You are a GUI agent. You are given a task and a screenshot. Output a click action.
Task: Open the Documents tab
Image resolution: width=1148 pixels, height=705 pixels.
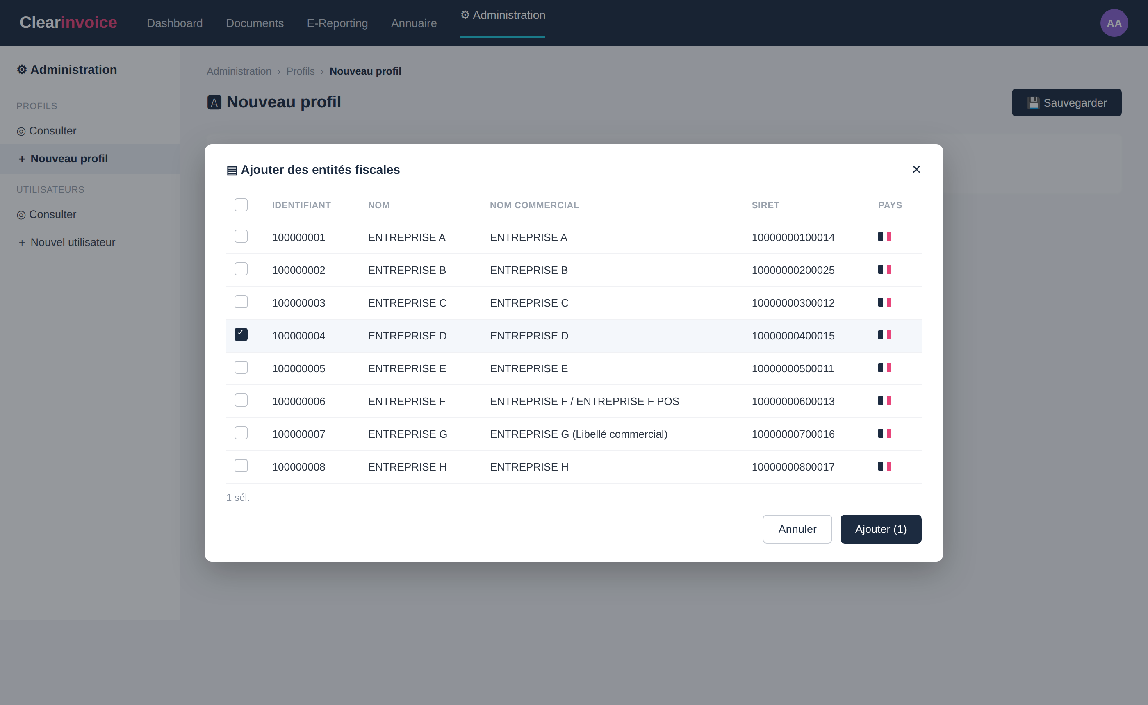pyautogui.click(x=255, y=23)
